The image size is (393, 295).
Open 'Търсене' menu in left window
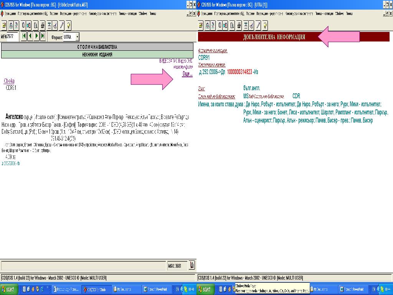coord(54,13)
